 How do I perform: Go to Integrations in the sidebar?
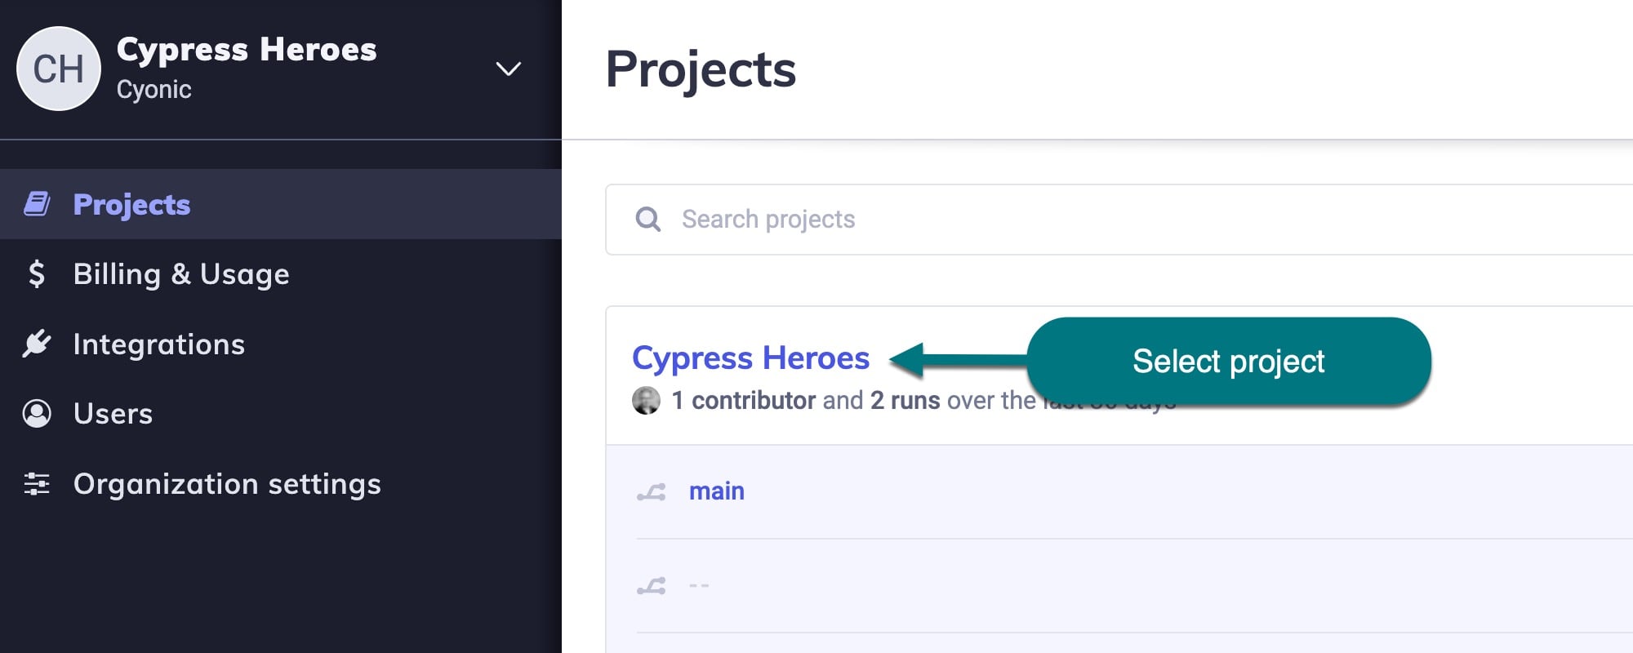159,344
